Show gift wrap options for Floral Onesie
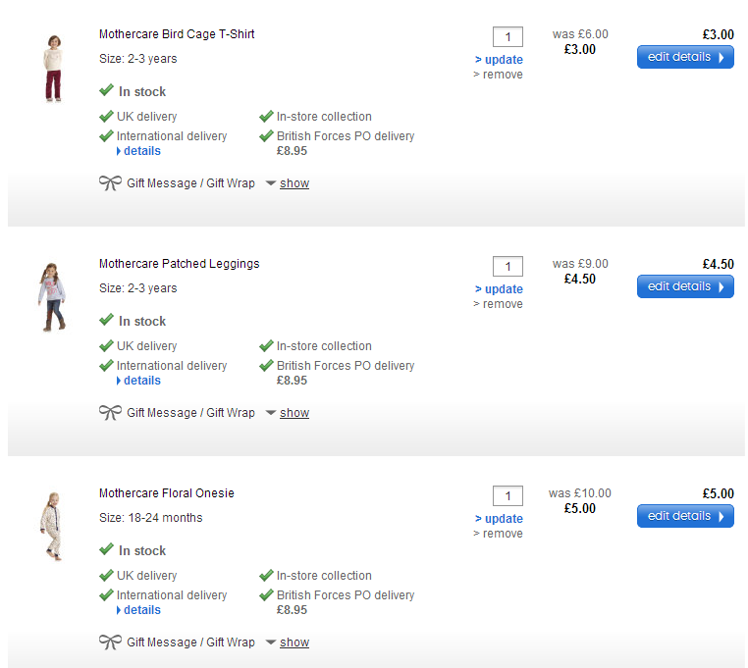 pyautogui.click(x=294, y=642)
